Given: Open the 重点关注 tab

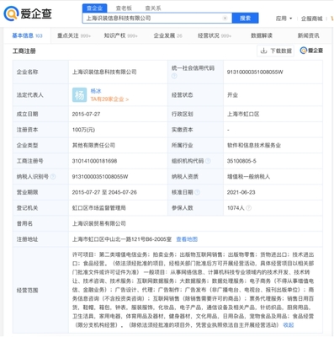Looking at the screenshot, I should [74, 35].
